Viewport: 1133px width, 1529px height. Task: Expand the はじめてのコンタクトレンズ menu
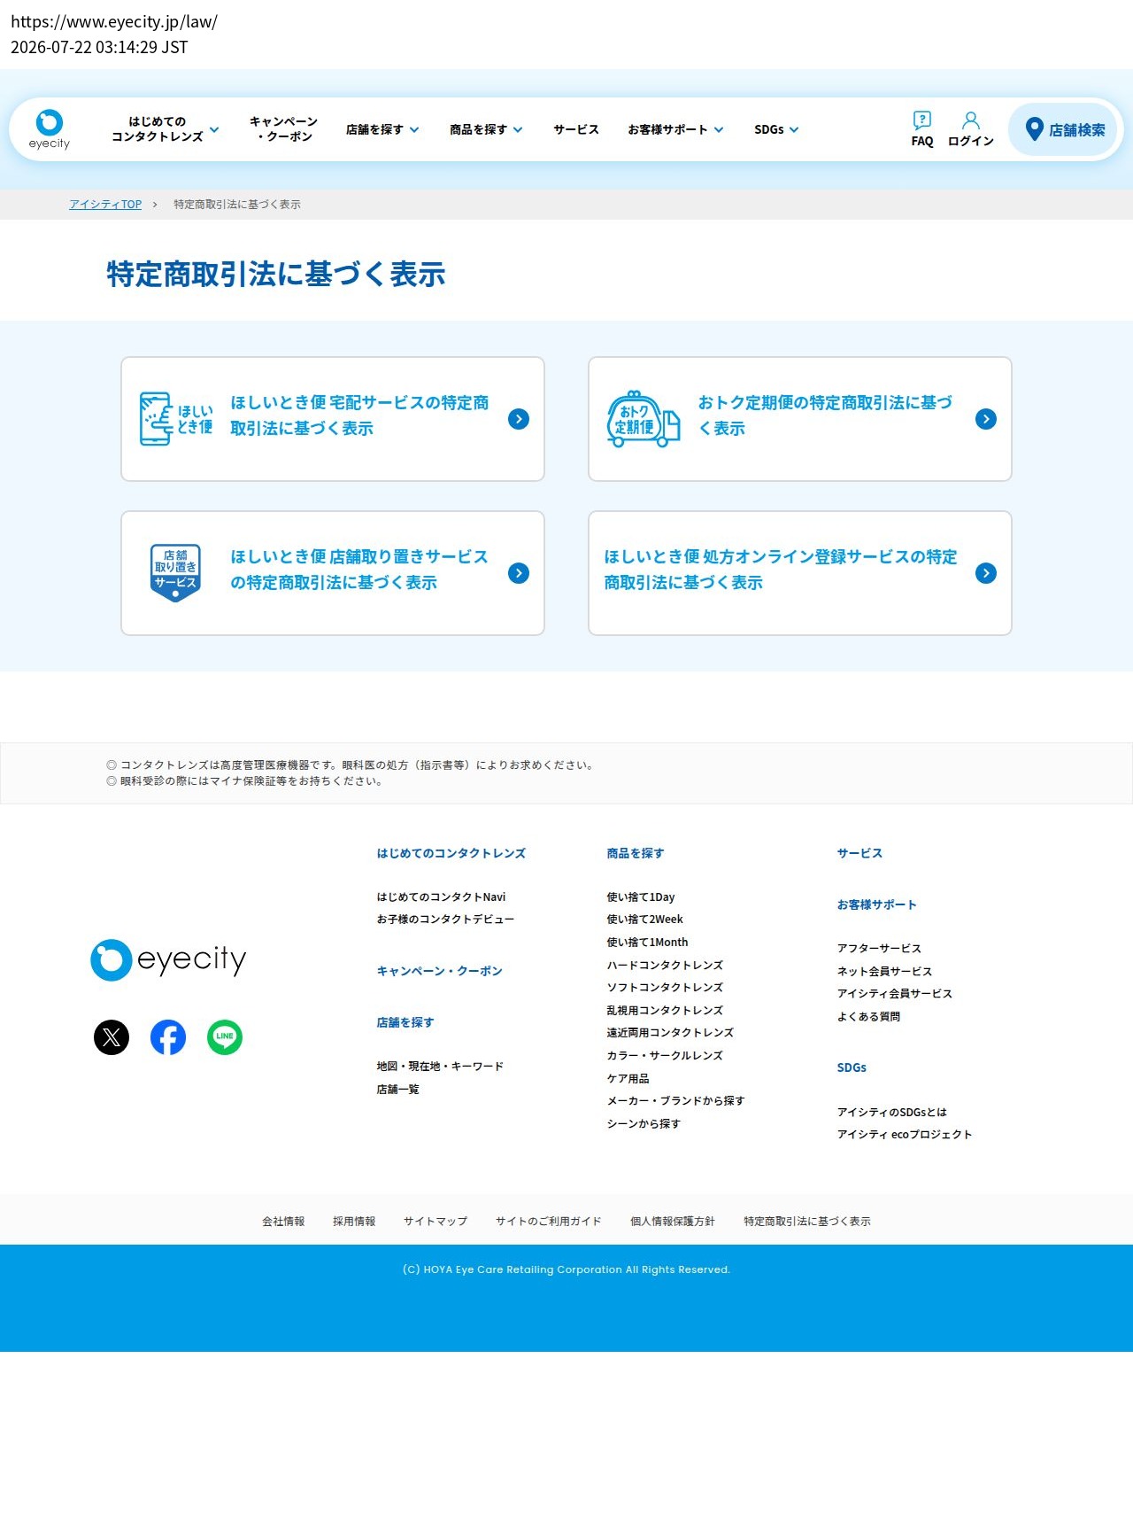coord(166,129)
